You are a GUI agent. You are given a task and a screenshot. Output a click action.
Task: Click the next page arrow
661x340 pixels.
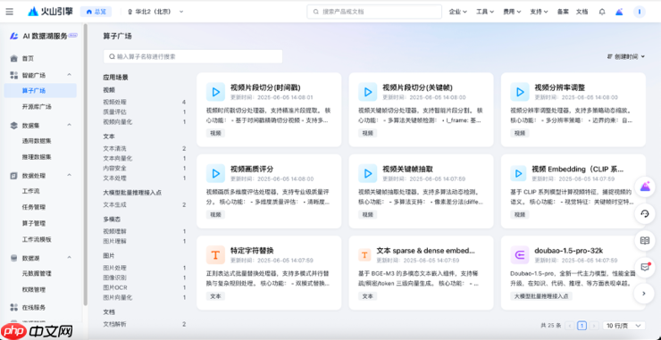click(594, 325)
